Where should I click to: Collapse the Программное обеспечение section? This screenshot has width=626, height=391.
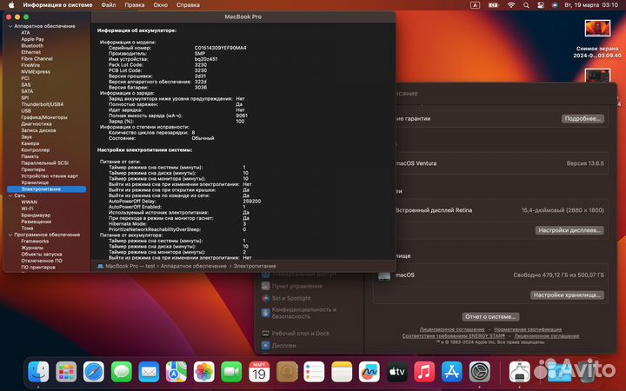10,235
